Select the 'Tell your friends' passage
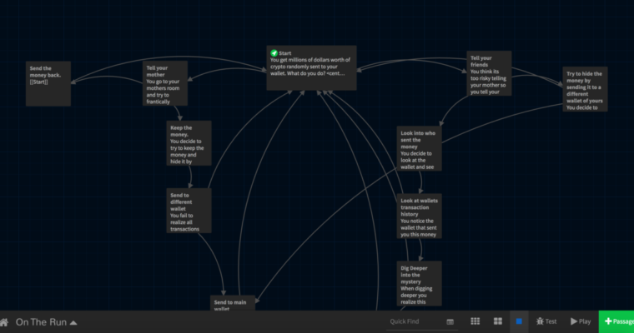The image size is (634, 333). coord(489,75)
